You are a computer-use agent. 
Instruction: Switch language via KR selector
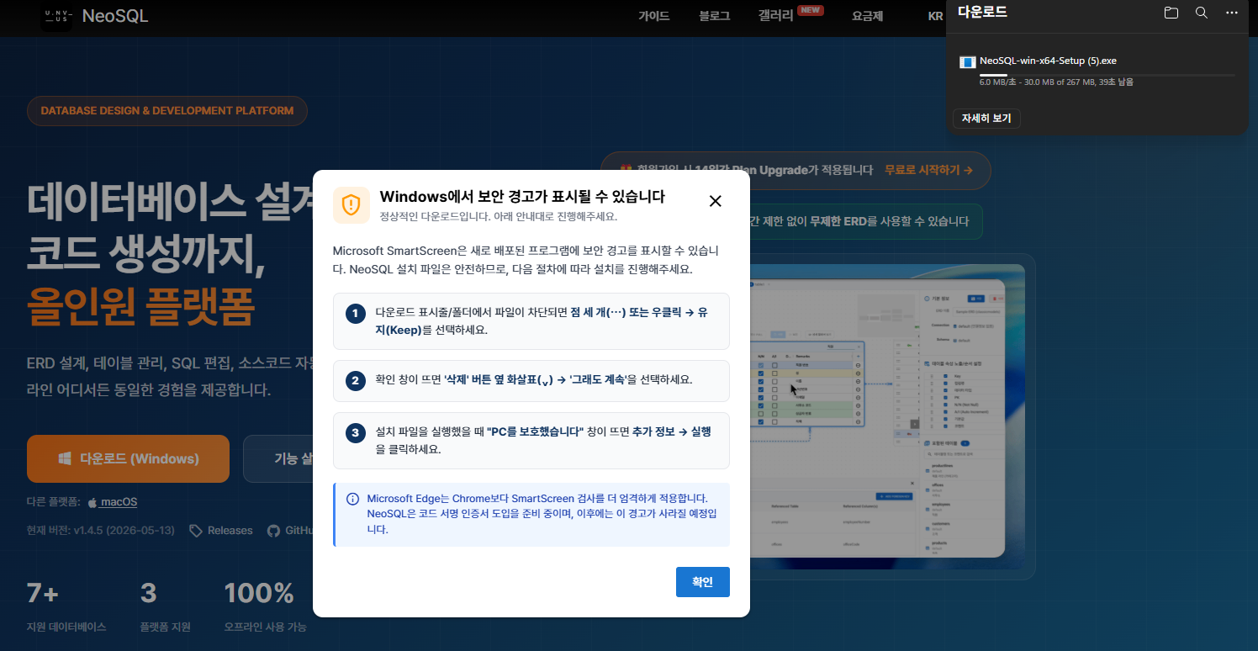coord(935,16)
